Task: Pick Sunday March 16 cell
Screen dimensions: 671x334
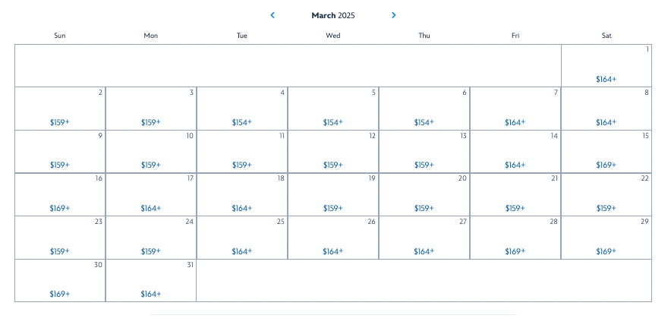Action: click(x=60, y=195)
